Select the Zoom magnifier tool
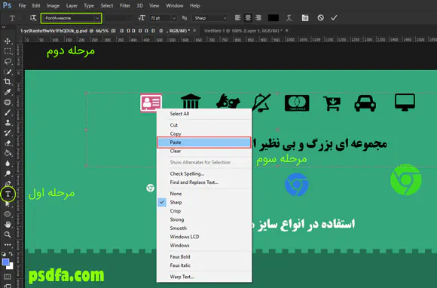This screenshot has height=288, width=437. (8, 234)
